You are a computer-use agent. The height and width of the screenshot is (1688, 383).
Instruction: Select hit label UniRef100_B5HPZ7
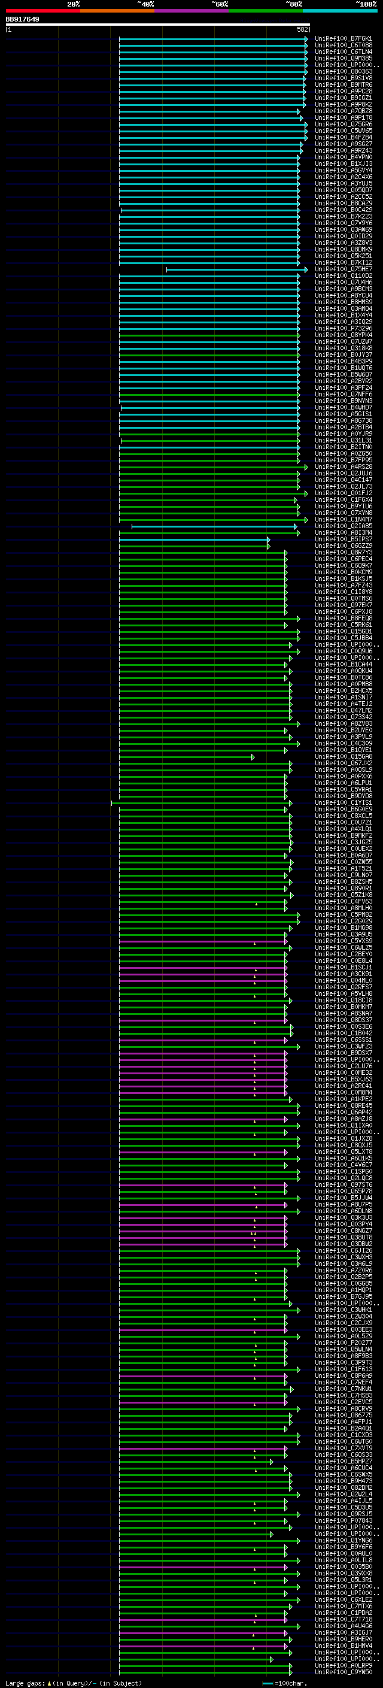click(344, 1461)
